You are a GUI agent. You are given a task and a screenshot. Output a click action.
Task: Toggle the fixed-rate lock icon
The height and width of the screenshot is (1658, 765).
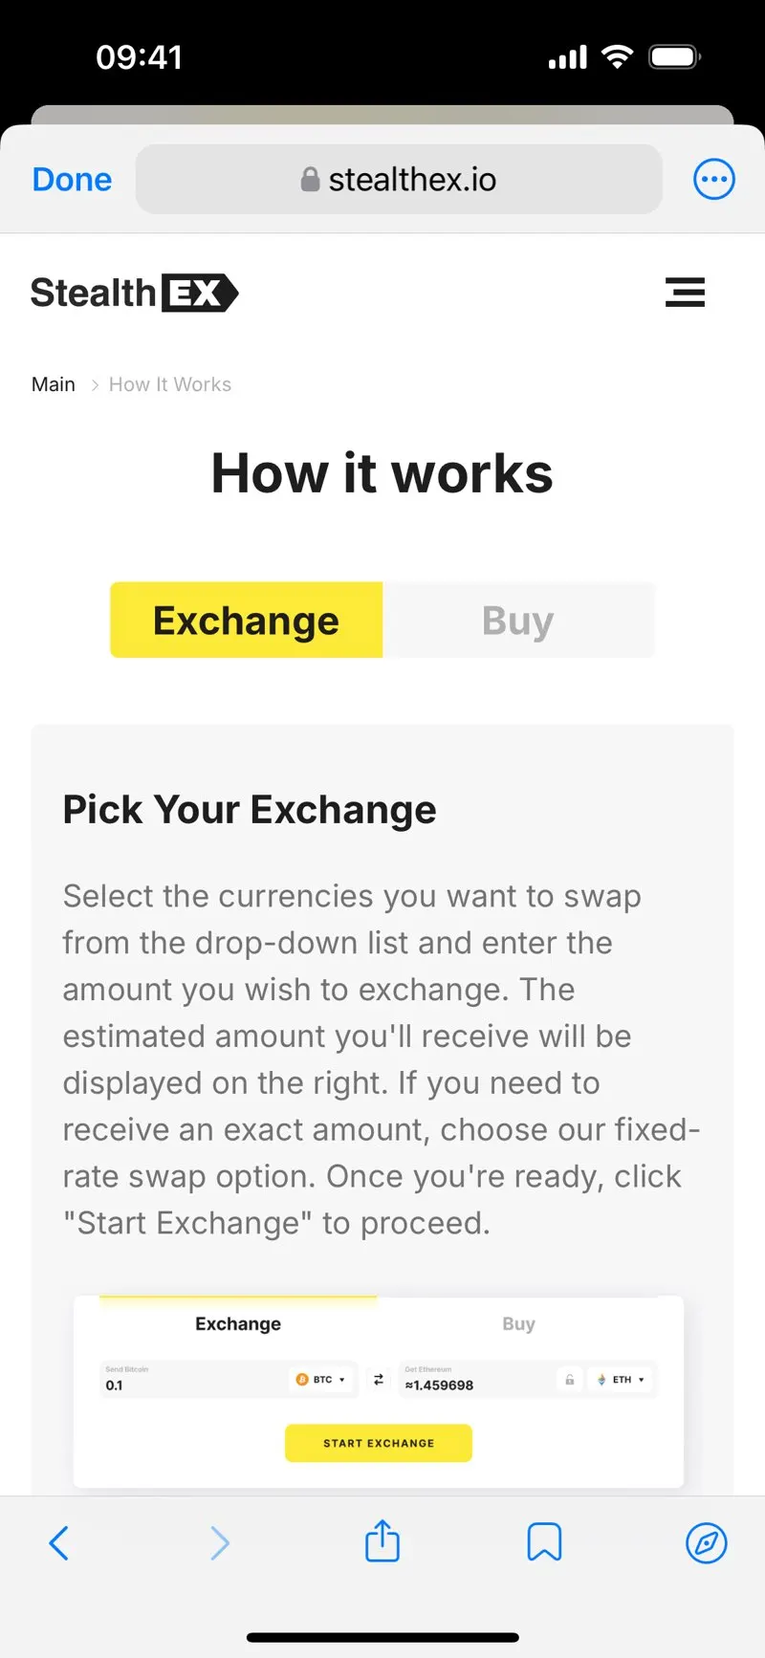tap(570, 1380)
